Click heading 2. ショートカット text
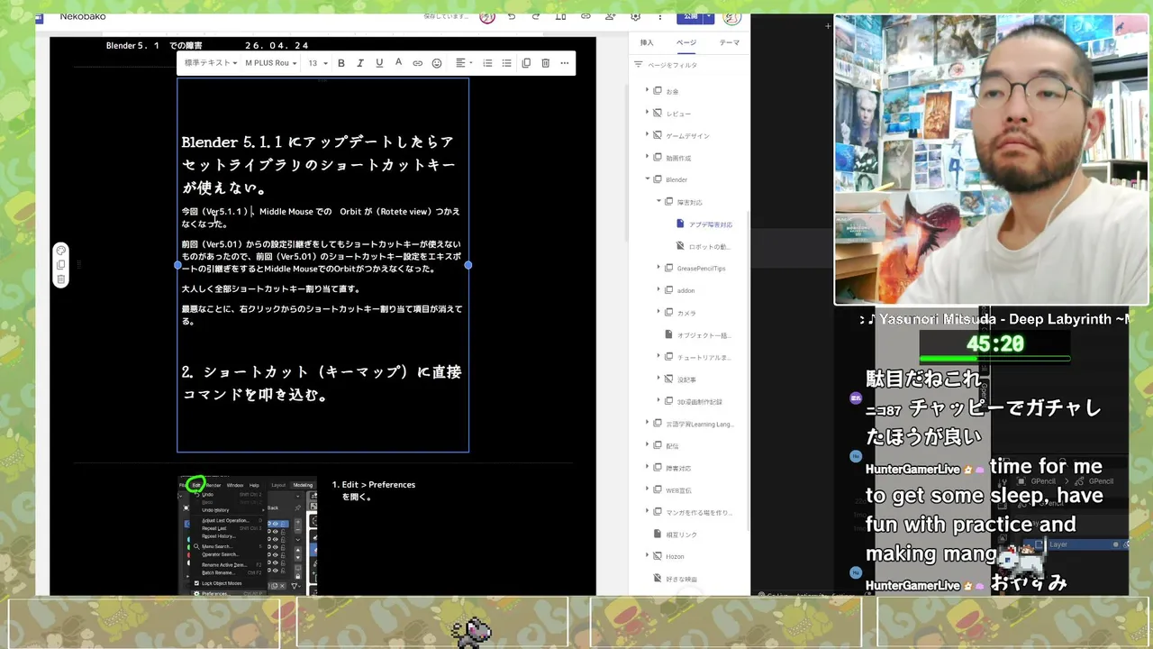 tap(322, 383)
